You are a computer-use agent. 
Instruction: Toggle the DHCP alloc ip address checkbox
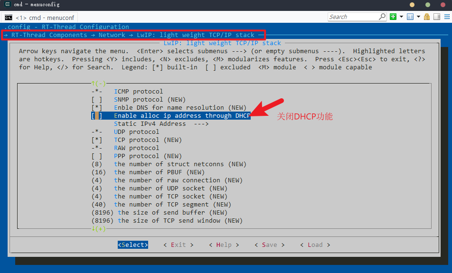tap(97, 116)
